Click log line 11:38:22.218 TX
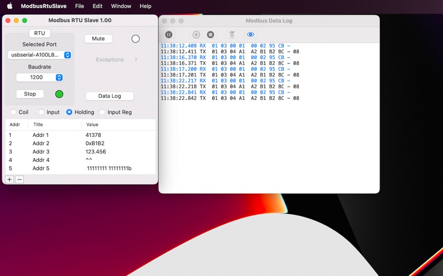This screenshot has width=443, height=276. pyautogui.click(x=230, y=87)
